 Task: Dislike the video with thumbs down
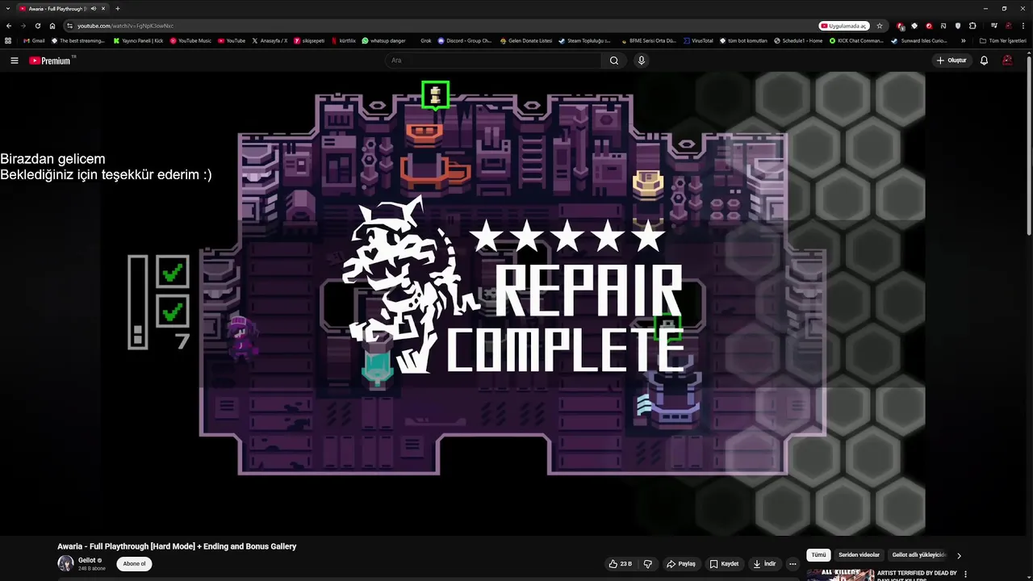coord(647,564)
